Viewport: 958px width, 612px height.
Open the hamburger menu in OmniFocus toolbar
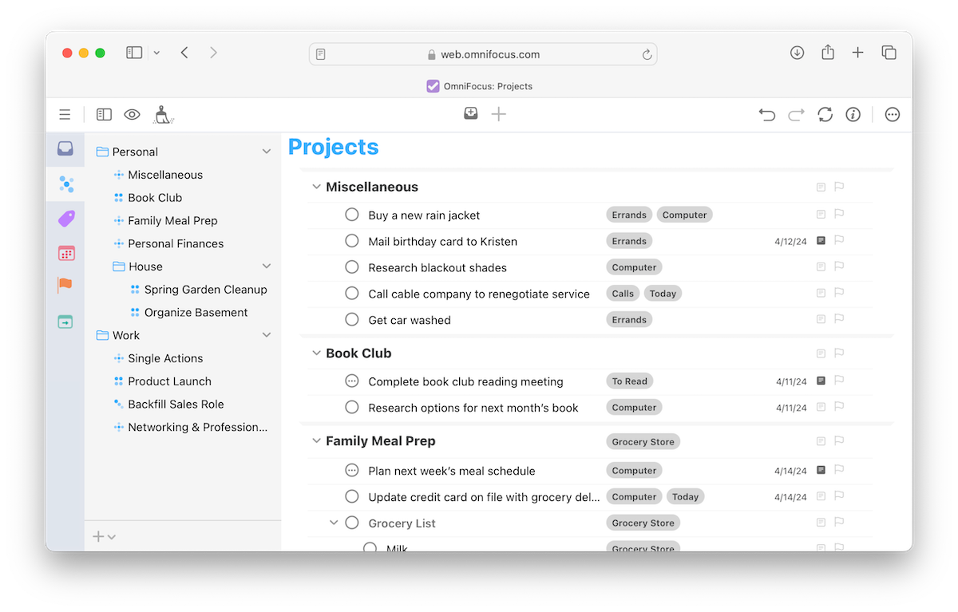tap(65, 115)
